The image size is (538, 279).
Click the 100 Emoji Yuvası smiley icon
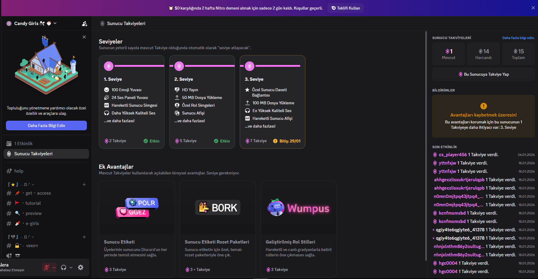[x=107, y=90]
